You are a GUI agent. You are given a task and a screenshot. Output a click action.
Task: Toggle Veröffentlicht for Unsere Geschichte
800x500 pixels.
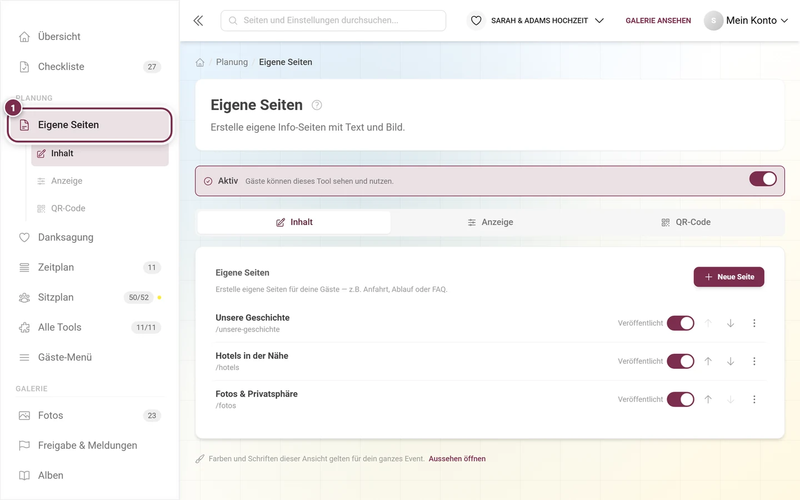[681, 323]
